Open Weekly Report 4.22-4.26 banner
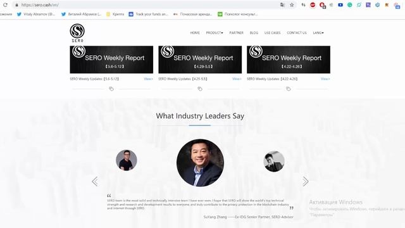The width and height of the screenshot is (405, 228). (289, 60)
